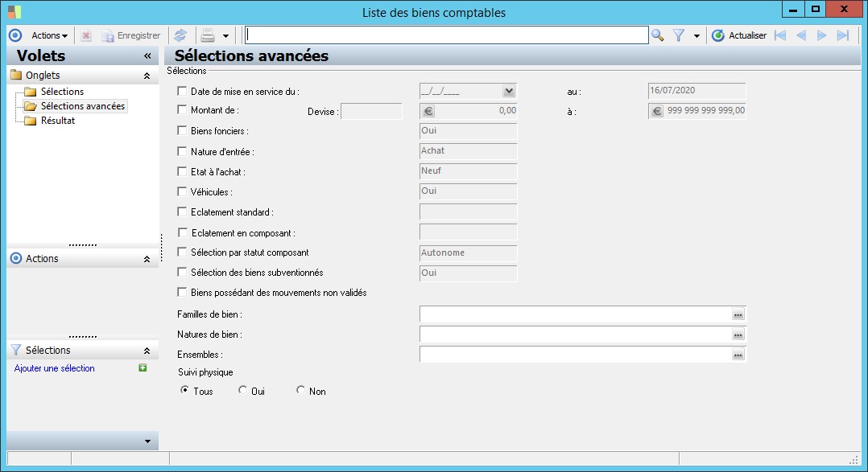The height and width of the screenshot is (472, 868).
Task: Select the Sélections tree item
Action: tap(62, 92)
